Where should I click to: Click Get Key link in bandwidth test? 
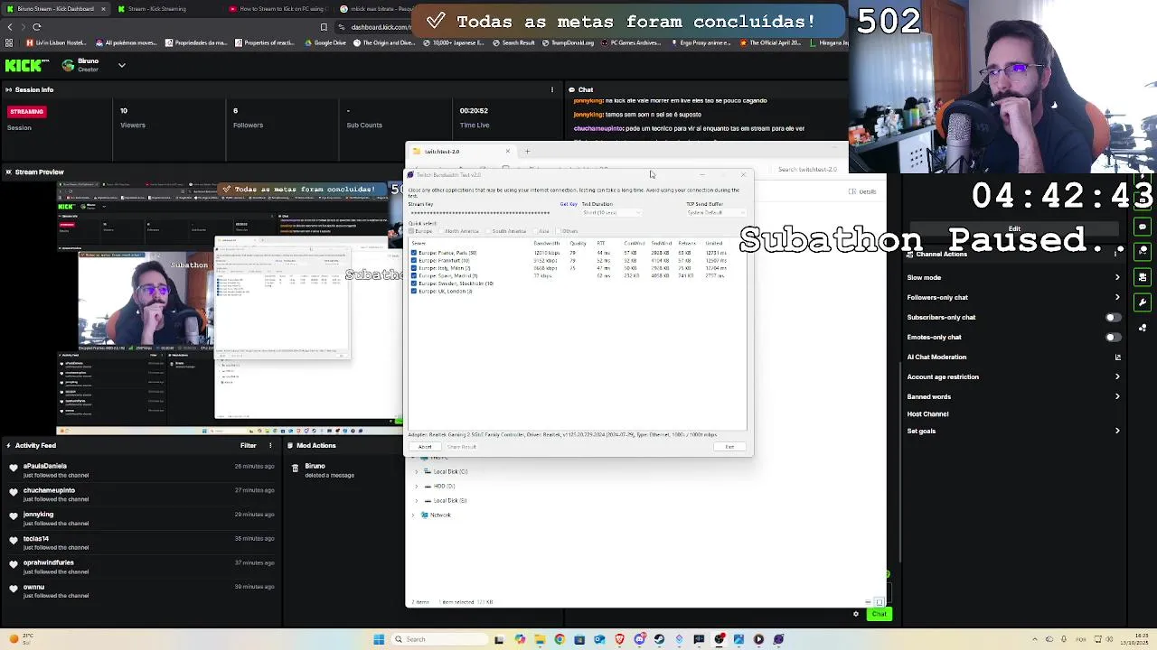(x=568, y=204)
